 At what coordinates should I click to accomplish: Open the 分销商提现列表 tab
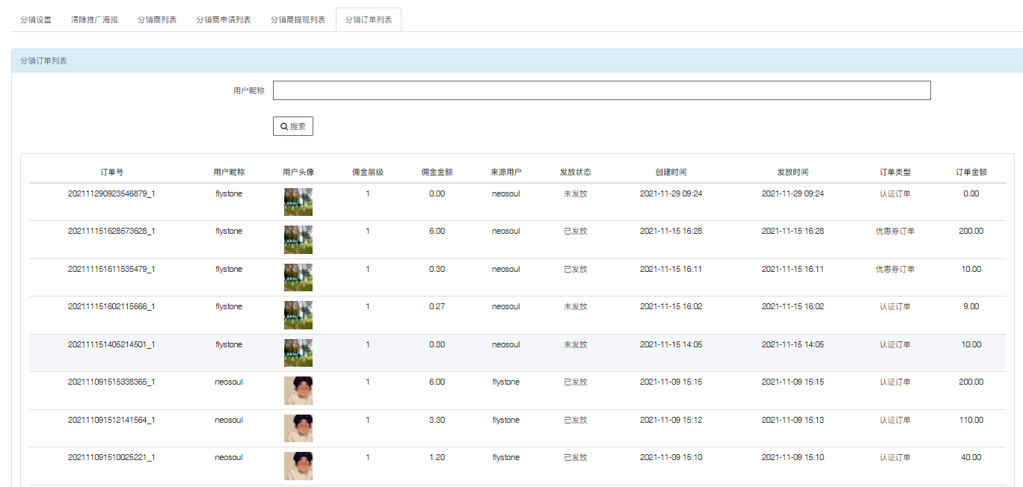point(298,19)
